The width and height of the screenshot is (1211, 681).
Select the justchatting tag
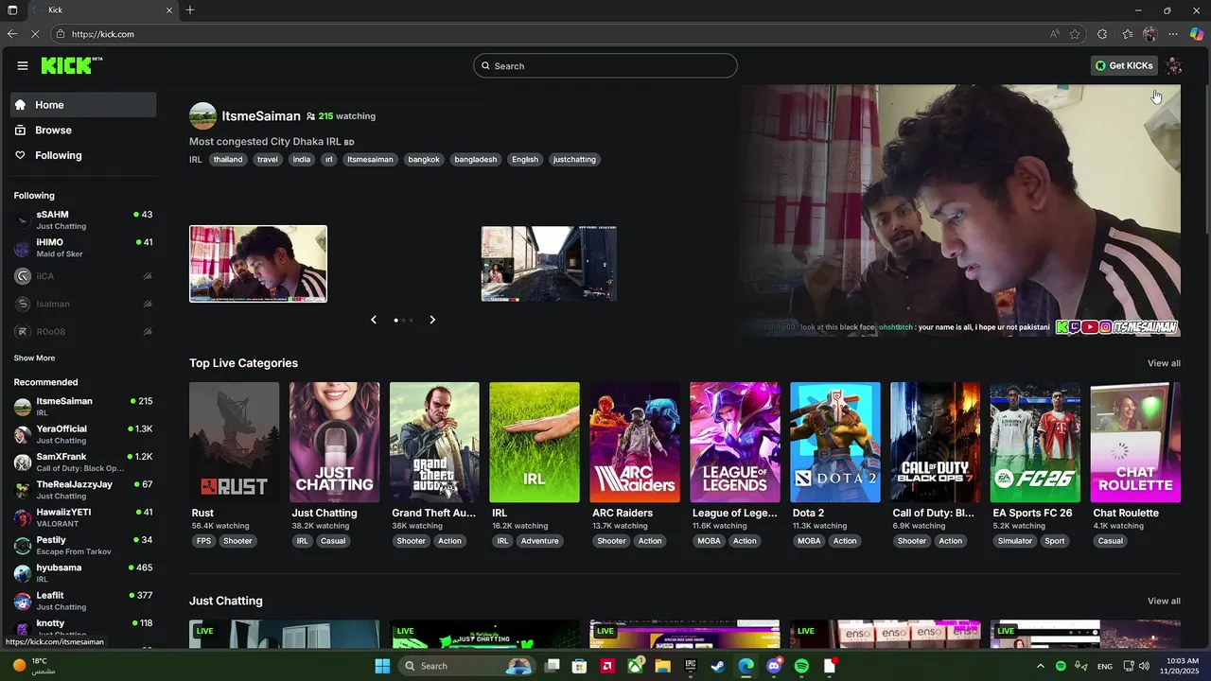pyautogui.click(x=574, y=159)
